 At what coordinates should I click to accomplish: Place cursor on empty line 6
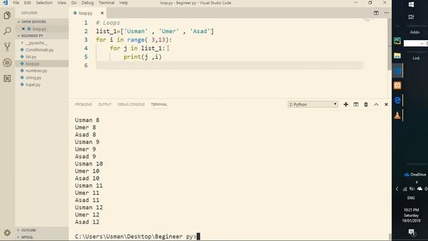pos(229,66)
